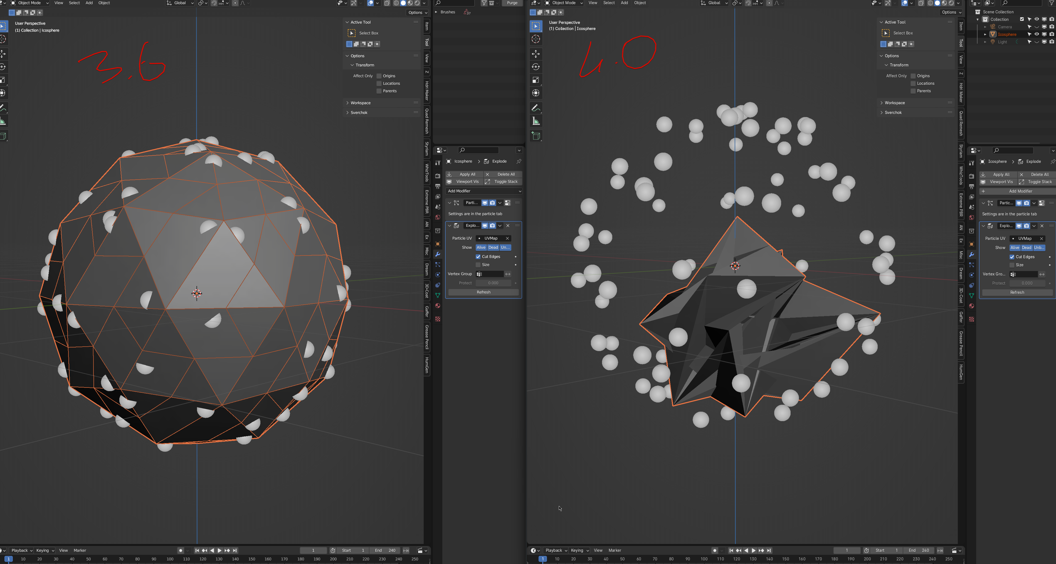Toggle Alive display in 3.6 Explode modifier

pyautogui.click(x=481, y=247)
